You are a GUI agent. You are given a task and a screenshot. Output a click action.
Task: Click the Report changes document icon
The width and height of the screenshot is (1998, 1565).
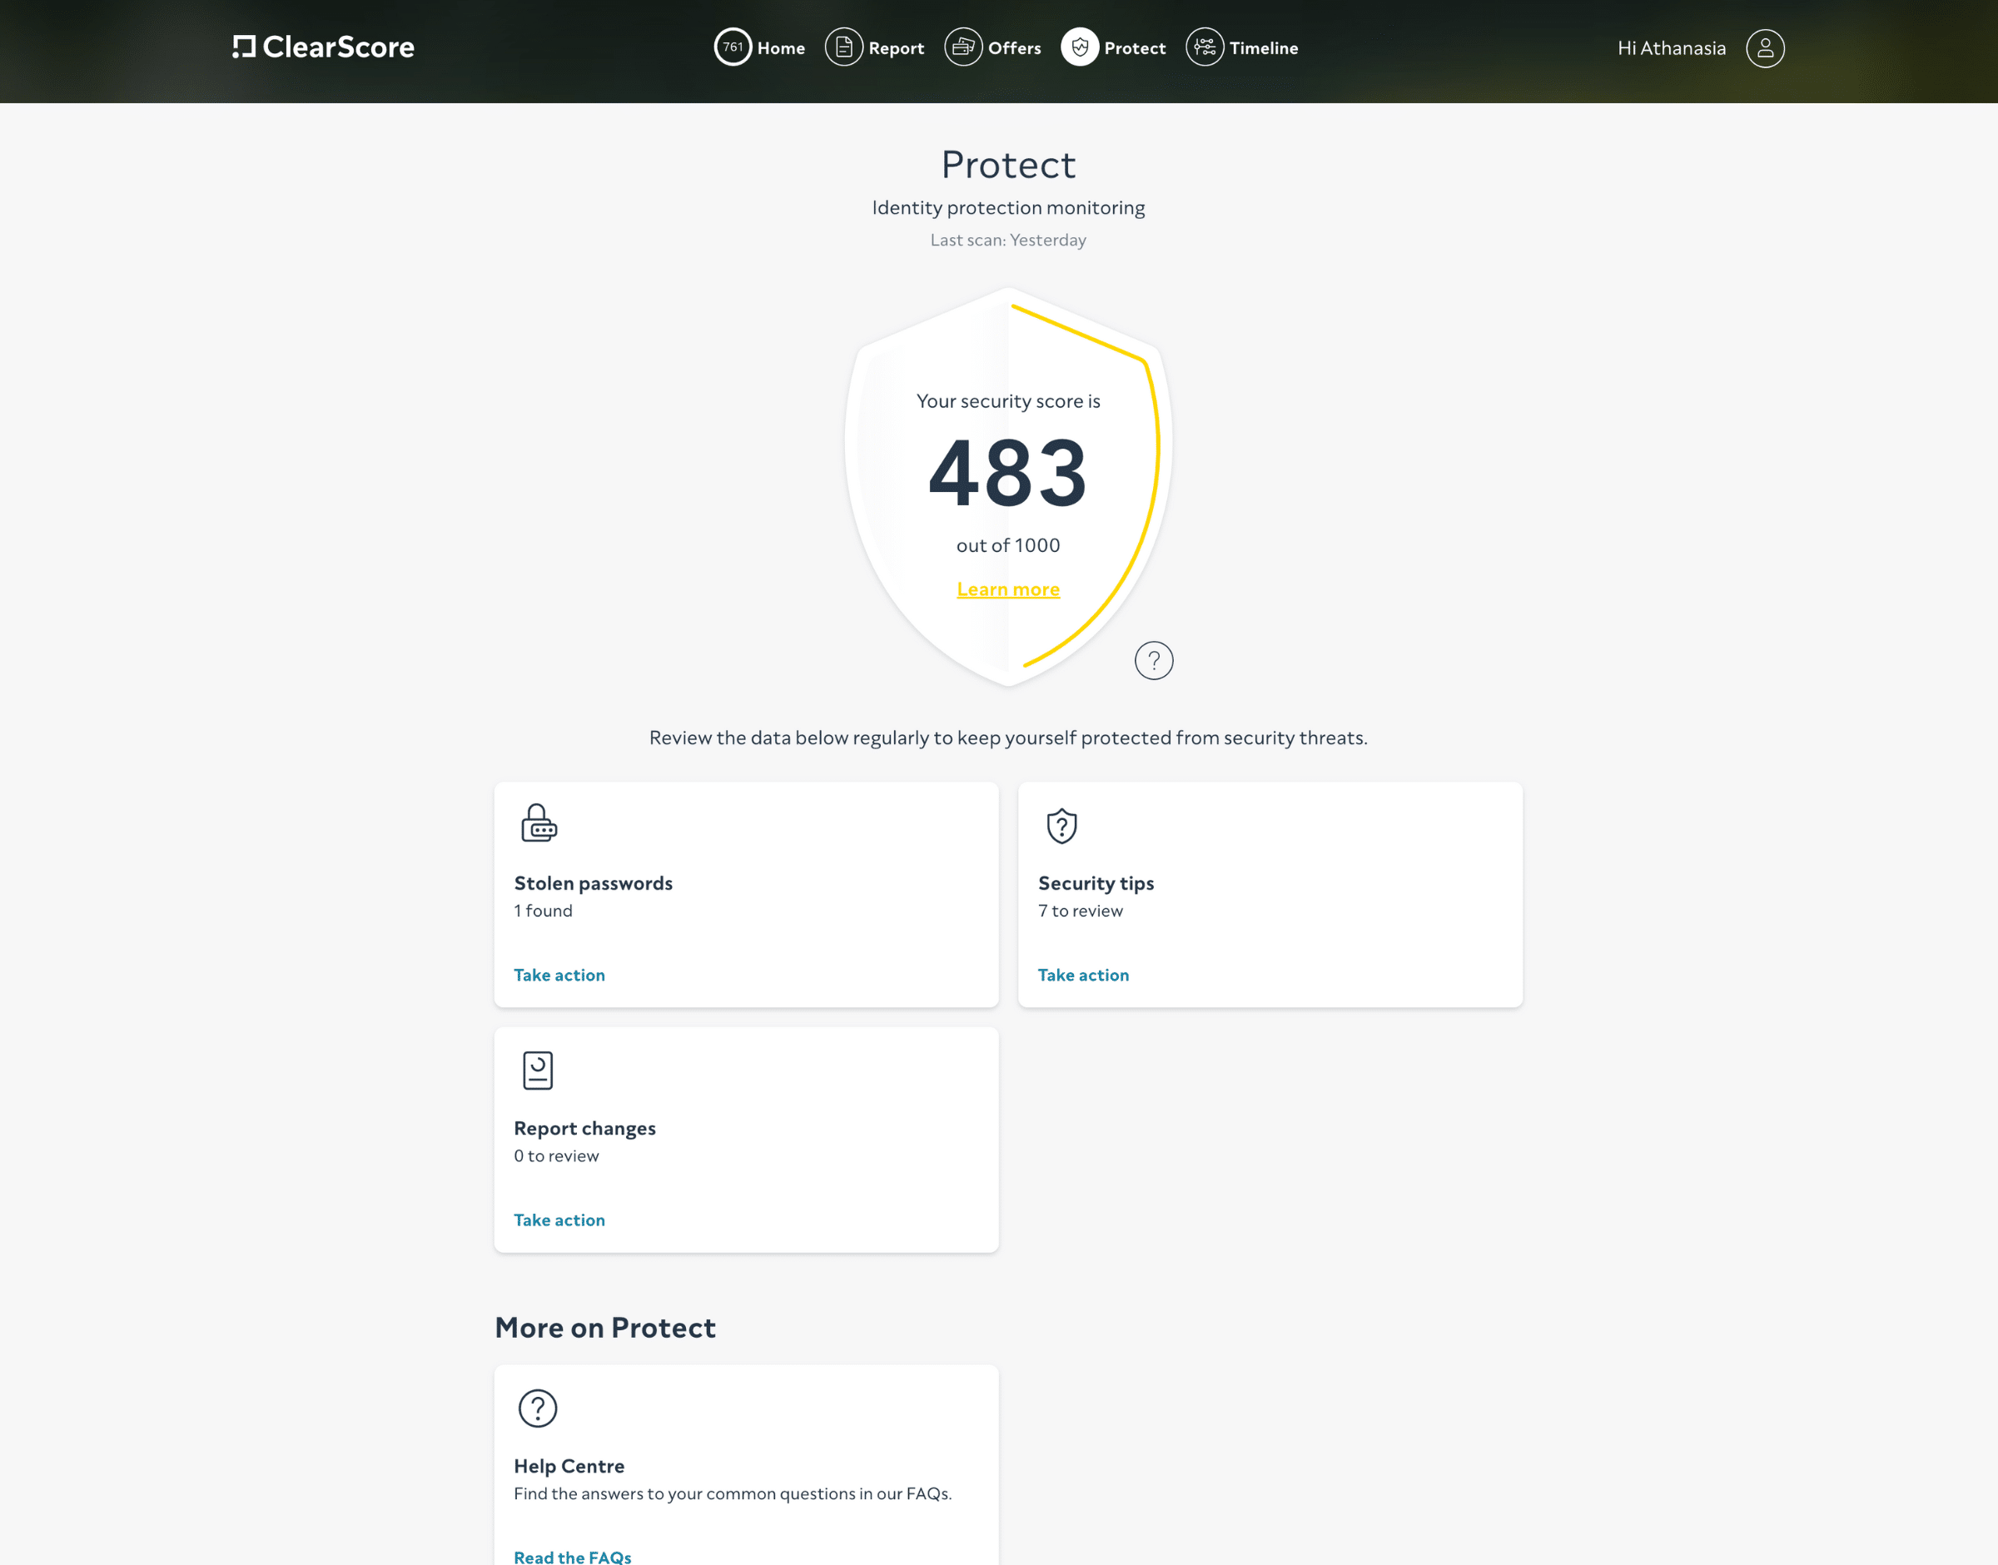pyautogui.click(x=538, y=1071)
